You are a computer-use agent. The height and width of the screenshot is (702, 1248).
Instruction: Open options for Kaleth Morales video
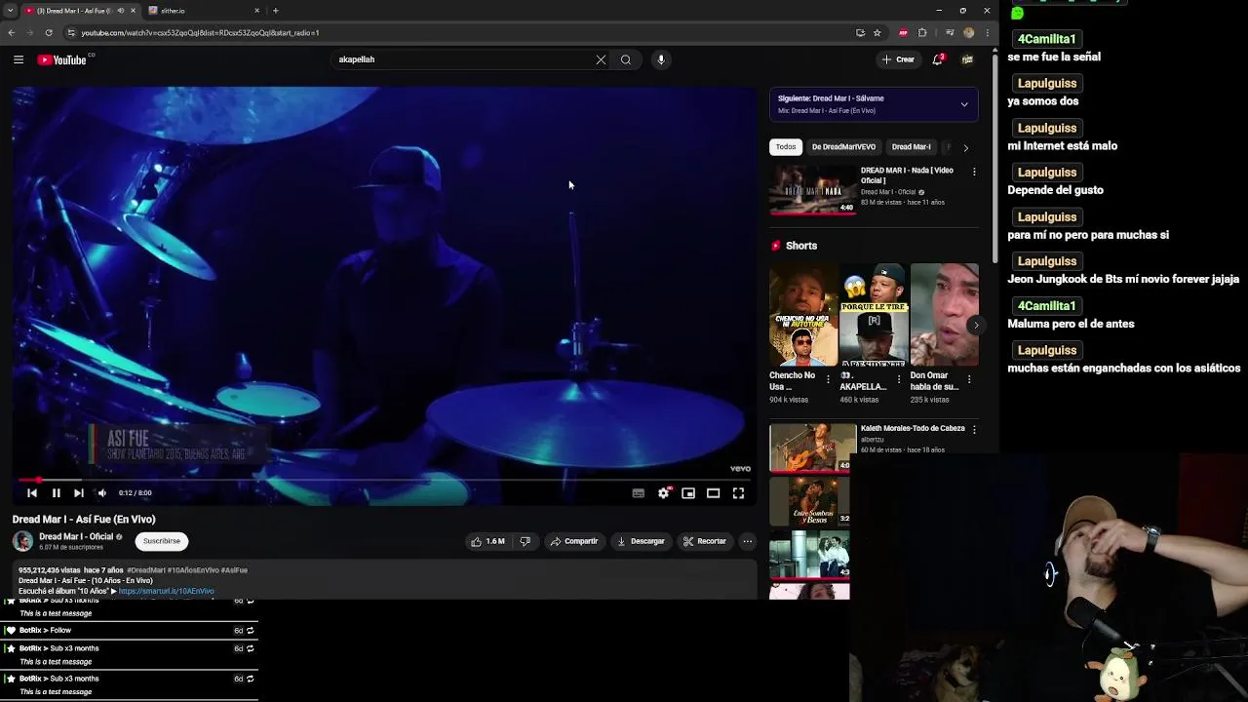[974, 429]
